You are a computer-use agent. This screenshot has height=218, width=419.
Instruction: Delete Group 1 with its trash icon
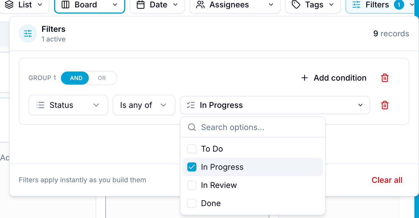[x=385, y=78]
